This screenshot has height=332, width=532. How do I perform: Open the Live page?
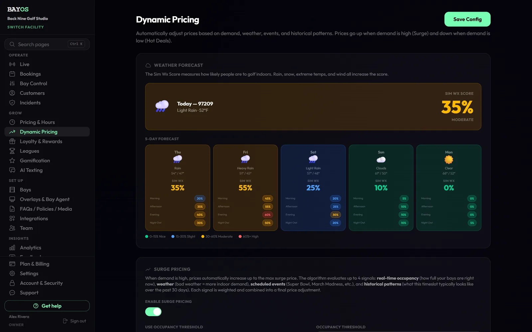(47, 64)
